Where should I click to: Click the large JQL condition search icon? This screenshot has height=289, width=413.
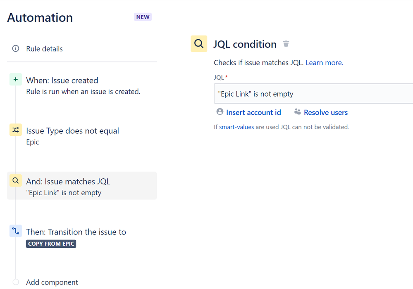199,44
